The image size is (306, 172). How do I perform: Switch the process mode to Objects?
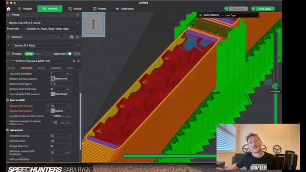click(x=38, y=54)
